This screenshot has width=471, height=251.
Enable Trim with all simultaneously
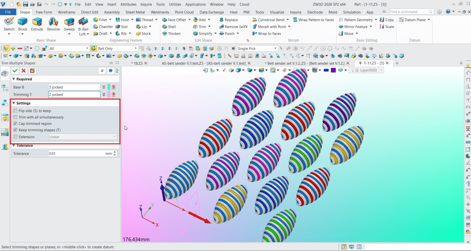pos(15,117)
